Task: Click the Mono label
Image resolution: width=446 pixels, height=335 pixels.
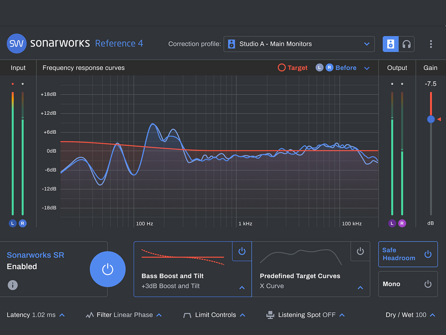Action: pos(391,284)
